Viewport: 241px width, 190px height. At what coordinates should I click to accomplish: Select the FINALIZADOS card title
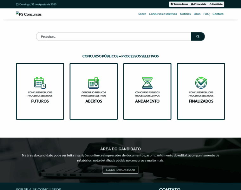(x=201, y=101)
